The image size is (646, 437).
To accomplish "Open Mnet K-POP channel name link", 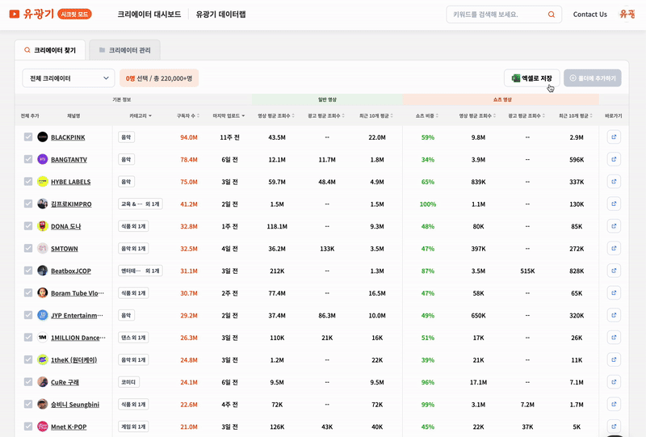I will pyautogui.click(x=69, y=426).
